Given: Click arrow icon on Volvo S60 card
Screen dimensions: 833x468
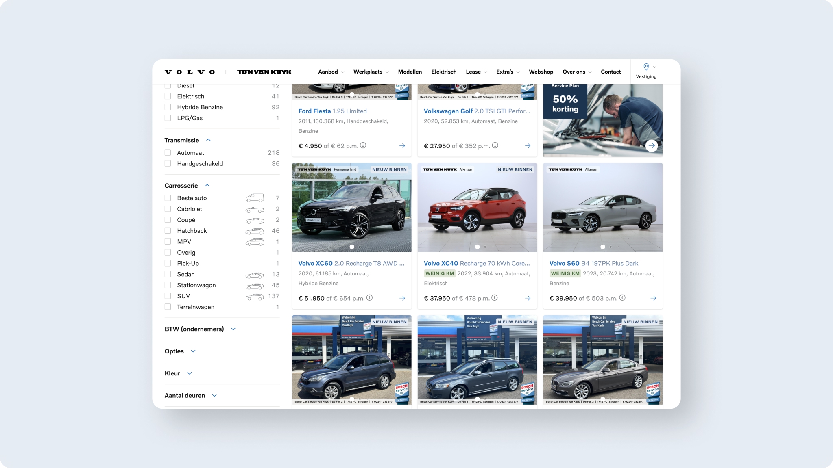Looking at the screenshot, I should click(x=653, y=298).
